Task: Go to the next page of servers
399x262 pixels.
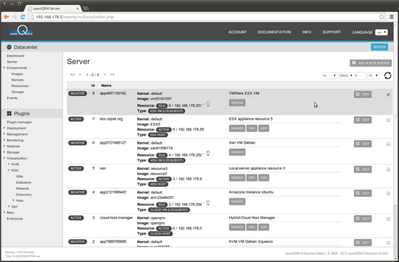Action: (104, 75)
